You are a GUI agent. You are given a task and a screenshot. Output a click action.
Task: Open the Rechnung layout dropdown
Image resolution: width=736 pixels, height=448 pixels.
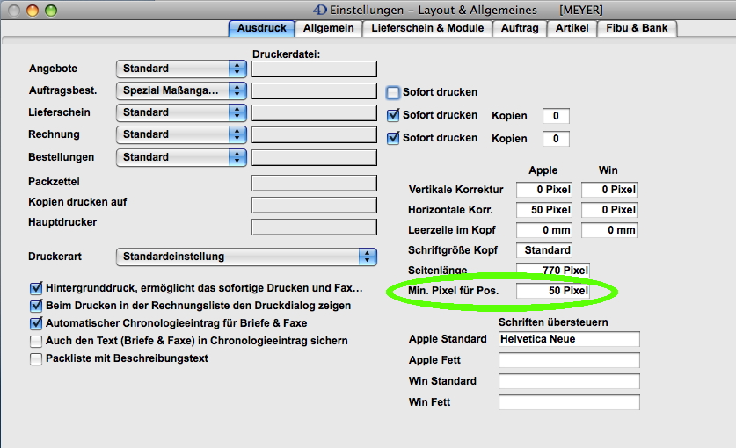click(x=182, y=134)
